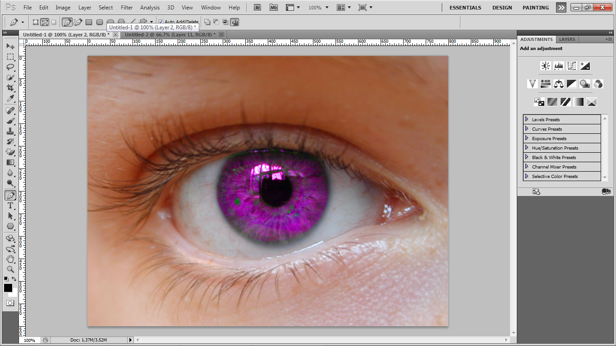Select the Gradient tool
The width and height of the screenshot is (616, 346).
click(x=10, y=162)
